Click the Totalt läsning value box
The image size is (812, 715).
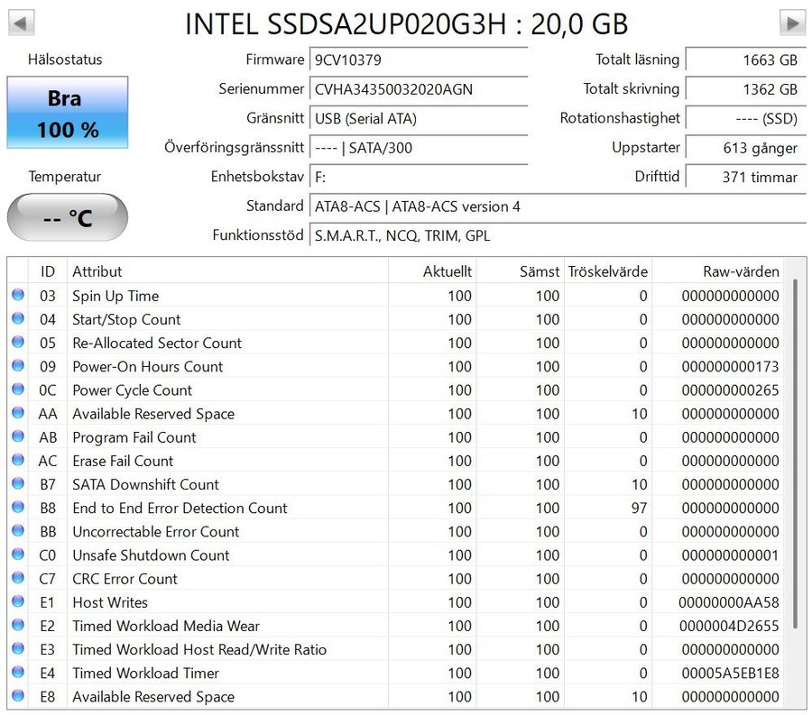tap(745, 60)
